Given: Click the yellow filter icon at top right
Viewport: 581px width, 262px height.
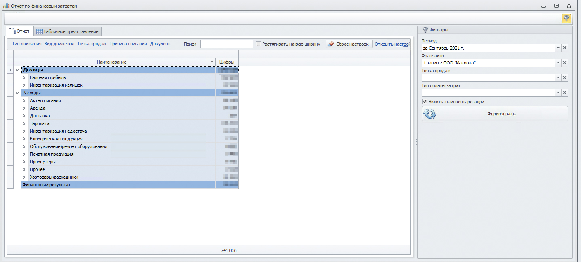Looking at the screenshot, I should (x=566, y=19).
